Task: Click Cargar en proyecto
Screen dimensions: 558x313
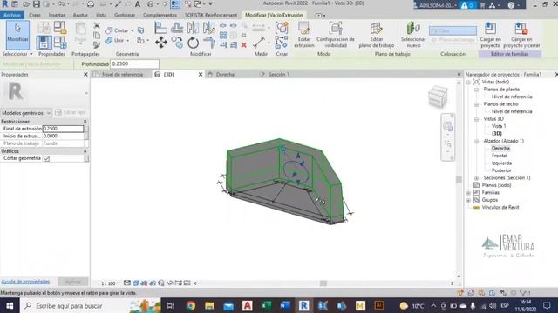Action: click(490, 35)
